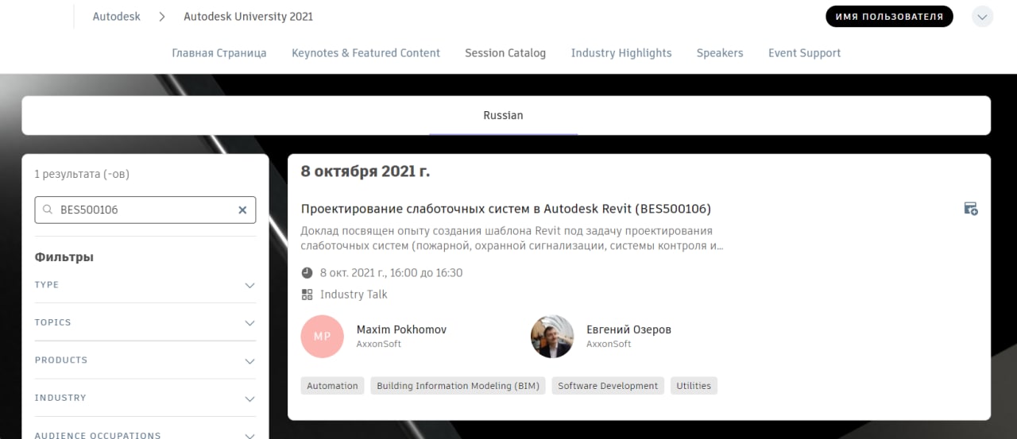Click Autodesk University 2021 breadcrumb
Screen dimensions: 1017x439
tap(248, 17)
